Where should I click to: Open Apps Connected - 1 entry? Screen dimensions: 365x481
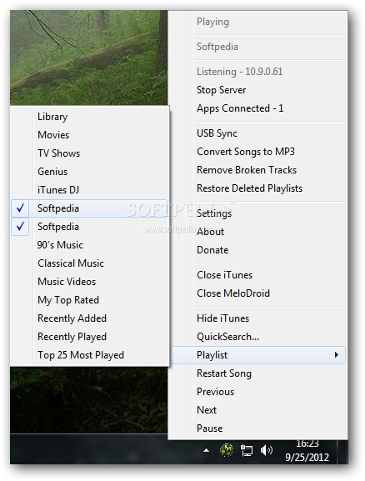257,108
